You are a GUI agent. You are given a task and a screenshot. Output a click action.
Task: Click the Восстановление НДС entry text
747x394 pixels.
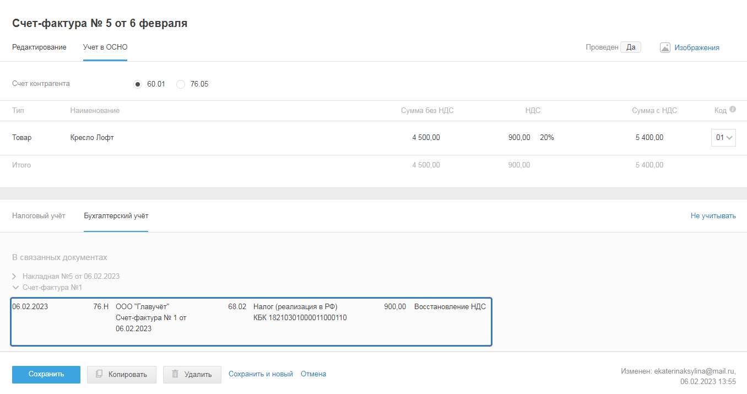click(x=450, y=307)
